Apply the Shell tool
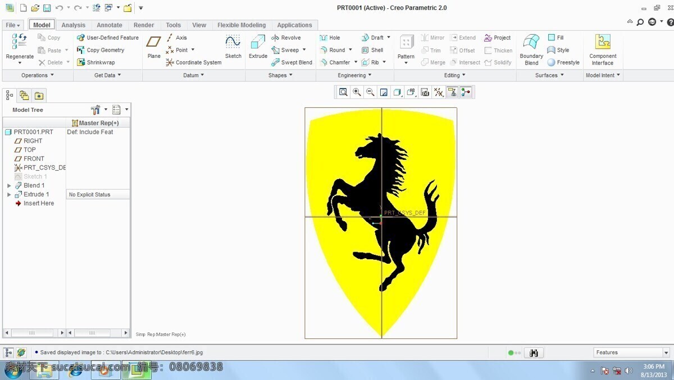The image size is (674, 380). pyautogui.click(x=372, y=50)
